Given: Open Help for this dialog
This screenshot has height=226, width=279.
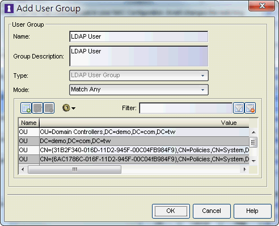Looking at the screenshot, I should [x=252, y=211].
